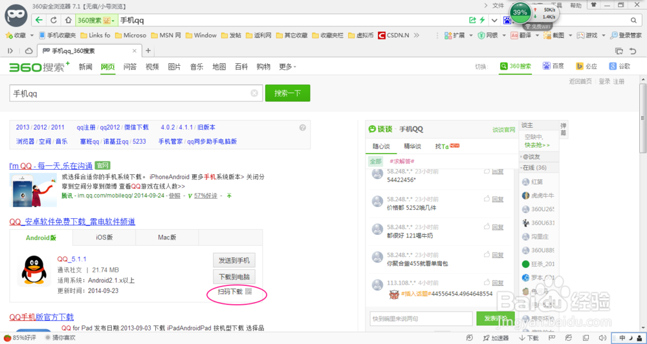Click the magnifier icon in the browser search box
The height and width of the screenshot is (344, 647).
[x=633, y=20]
